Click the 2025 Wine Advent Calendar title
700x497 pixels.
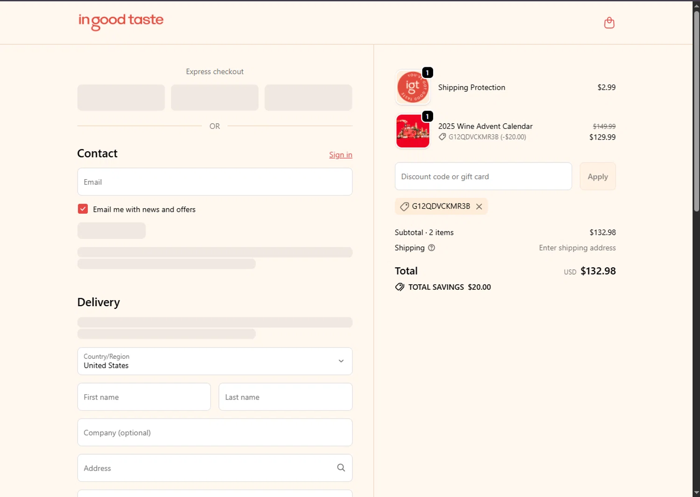tap(485, 126)
